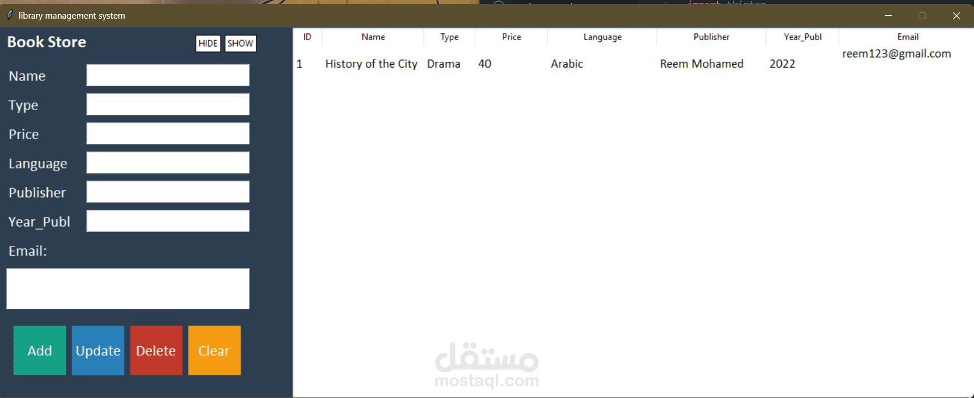This screenshot has width=974, height=398.
Task: Click the feather icon in title bar
Action: [x=9, y=15]
